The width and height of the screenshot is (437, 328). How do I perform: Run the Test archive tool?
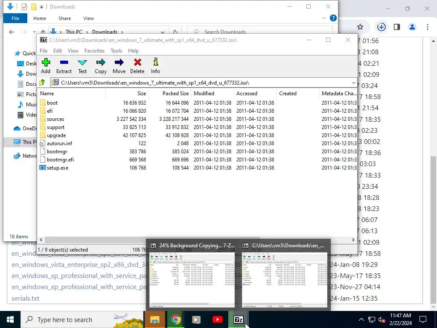[82, 66]
